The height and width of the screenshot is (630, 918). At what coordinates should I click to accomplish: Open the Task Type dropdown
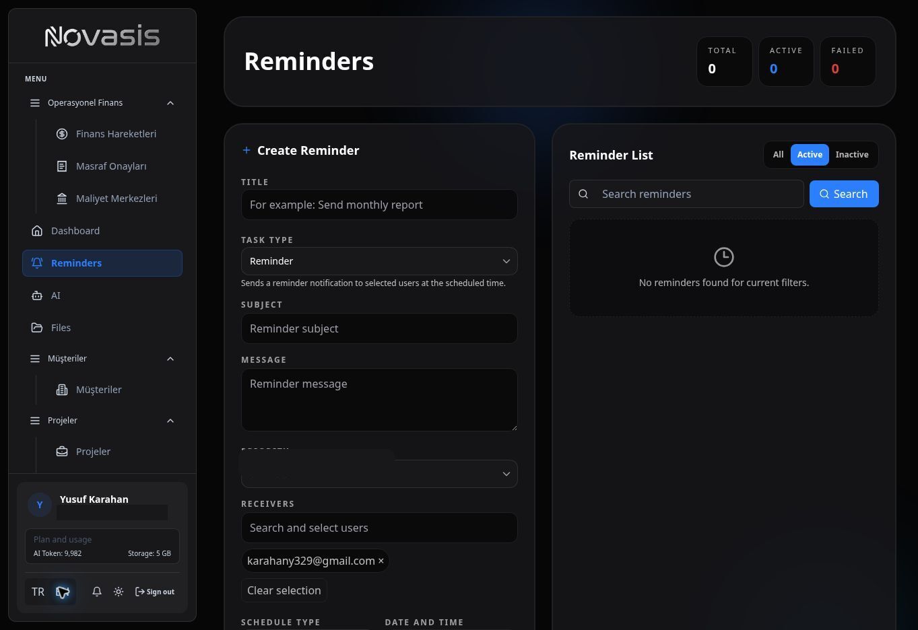pos(379,261)
